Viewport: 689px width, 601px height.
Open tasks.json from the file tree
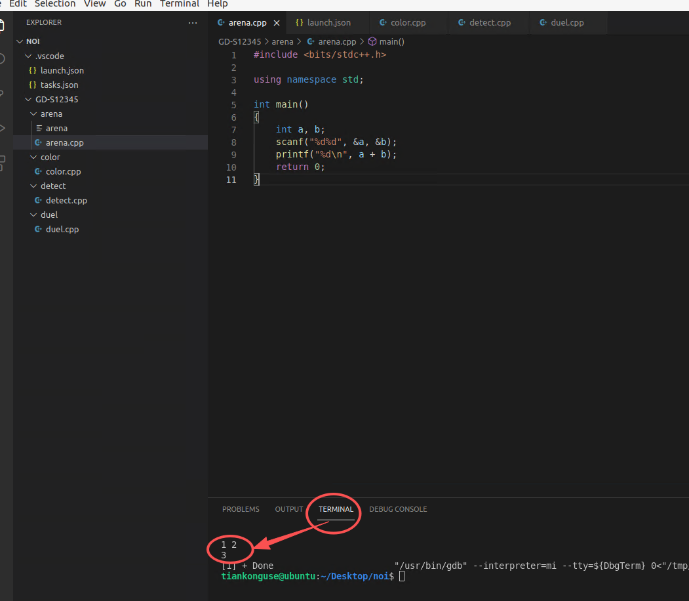[59, 85]
